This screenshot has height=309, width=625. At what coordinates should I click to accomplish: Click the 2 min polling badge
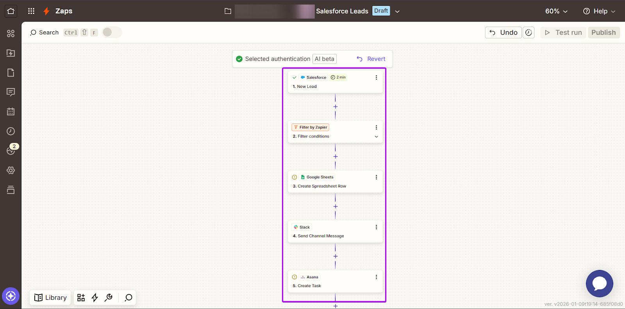tap(338, 77)
